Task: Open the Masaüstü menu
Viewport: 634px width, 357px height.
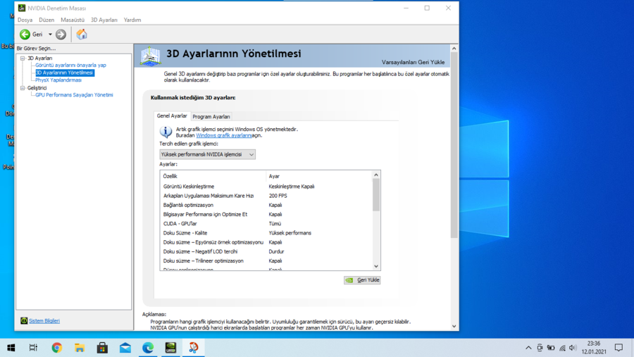Action: pos(73,20)
